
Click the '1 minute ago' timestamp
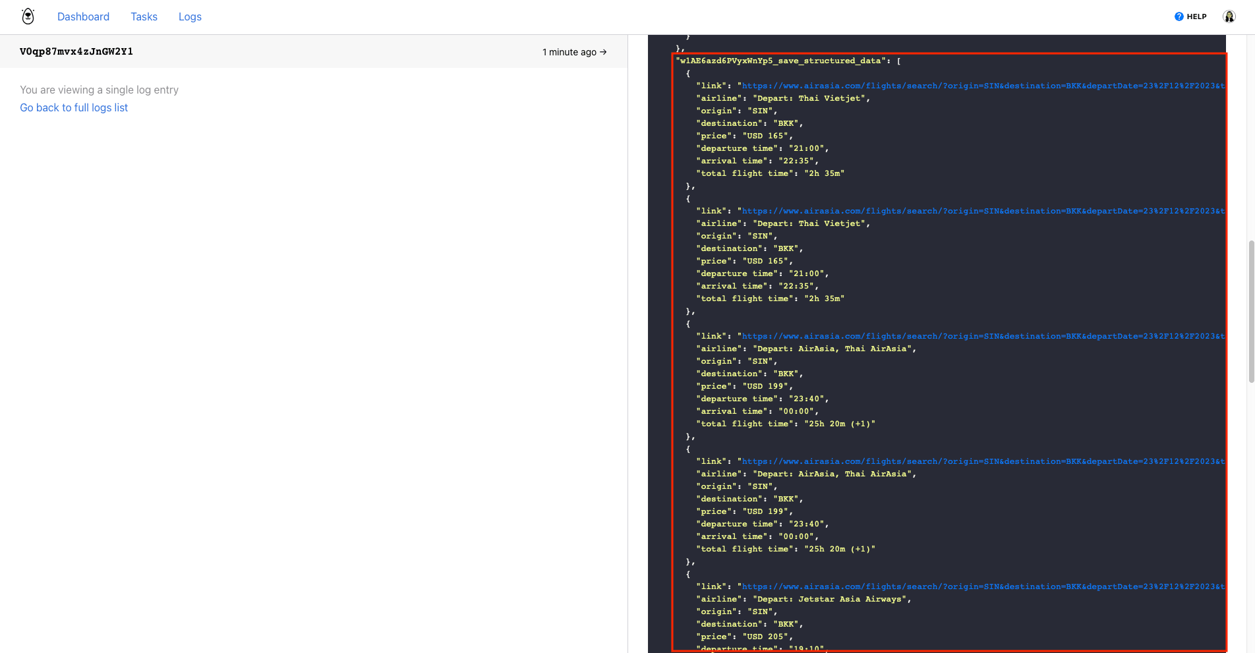tap(569, 51)
